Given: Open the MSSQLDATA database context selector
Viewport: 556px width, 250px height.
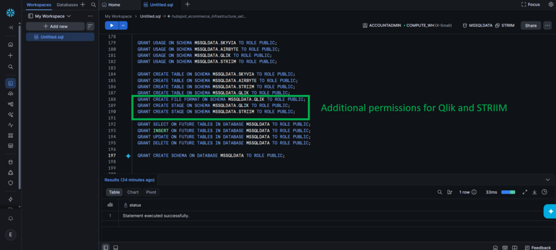Looking at the screenshot, I should click(477, 25).
